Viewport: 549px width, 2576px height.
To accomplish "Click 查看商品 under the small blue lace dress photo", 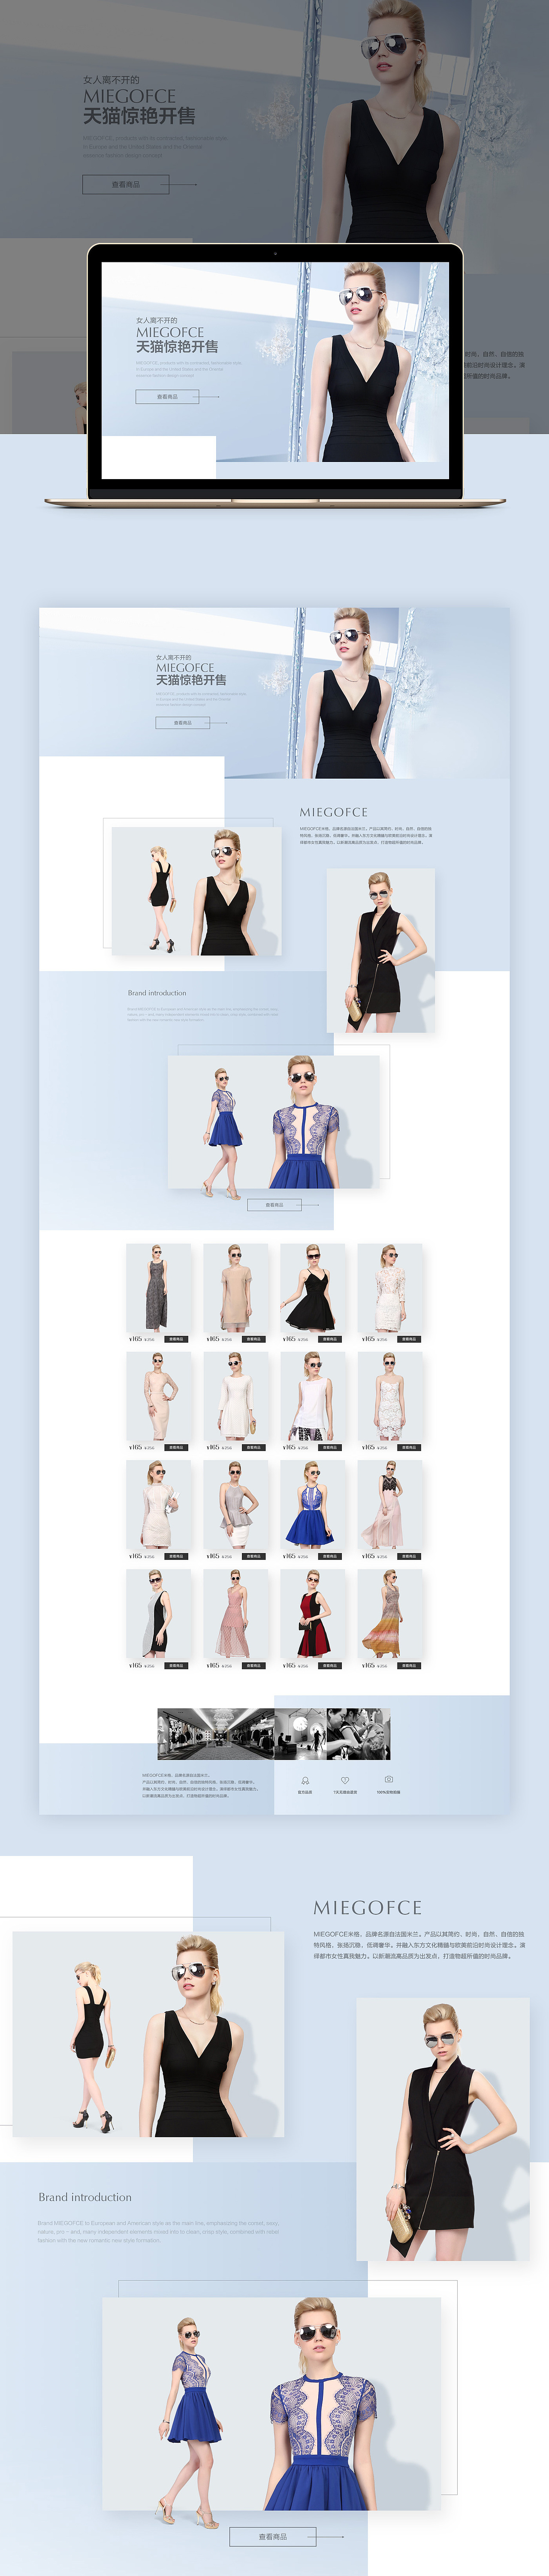I will pos(274,1205).
